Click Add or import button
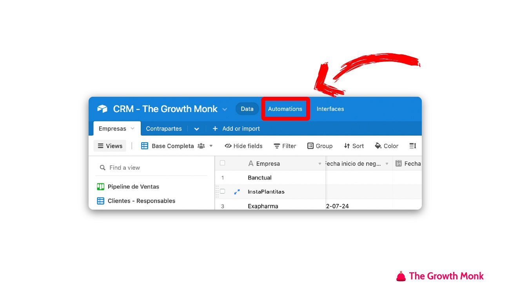This screenshot has width=510, height=306. point(236,129)
